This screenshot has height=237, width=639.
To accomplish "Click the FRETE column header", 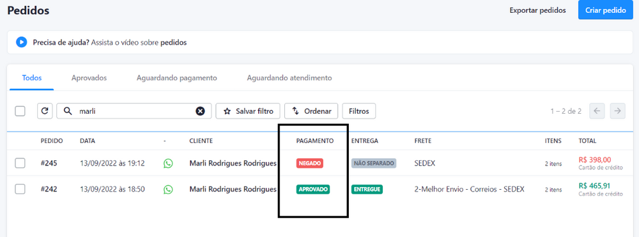I will [422, 141].
